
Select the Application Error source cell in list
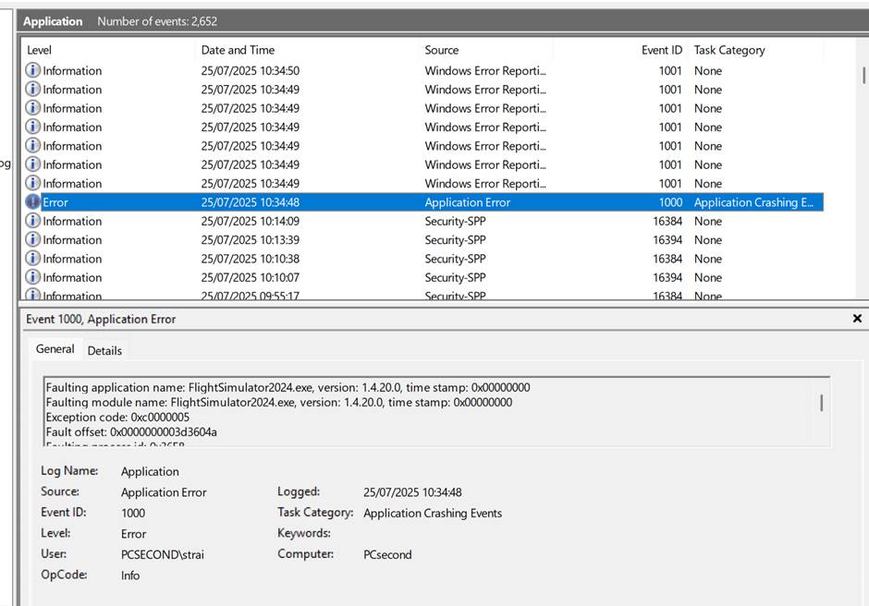click(467, 202)
